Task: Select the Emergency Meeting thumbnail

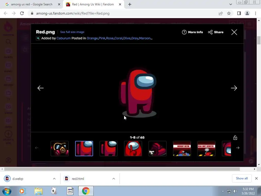Action: click(182, 149)
